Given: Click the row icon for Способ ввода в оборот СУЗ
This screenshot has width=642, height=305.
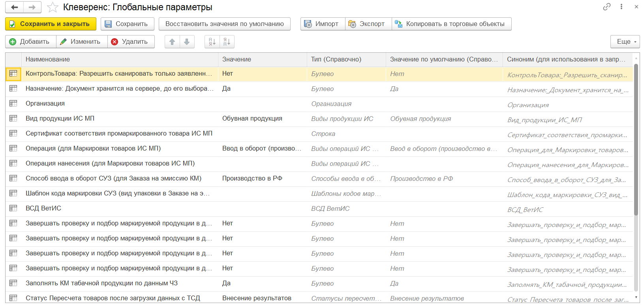Looking at the screenshot, I should pos(13,178).
